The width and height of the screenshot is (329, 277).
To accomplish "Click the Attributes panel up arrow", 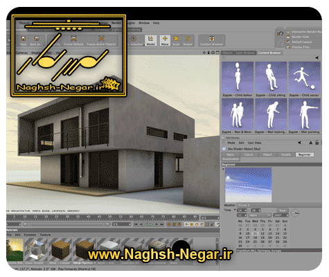I will click(311, 143).
